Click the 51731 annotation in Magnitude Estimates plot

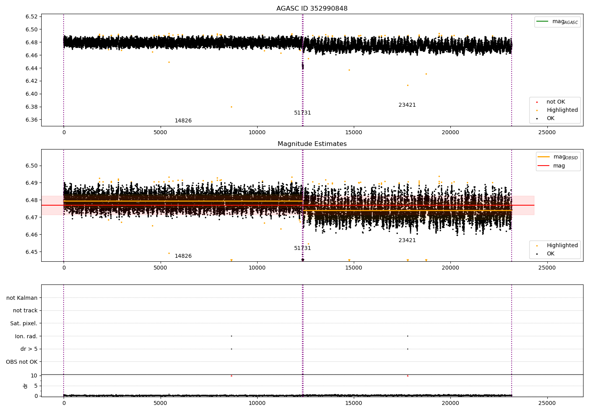coord(302,248)
